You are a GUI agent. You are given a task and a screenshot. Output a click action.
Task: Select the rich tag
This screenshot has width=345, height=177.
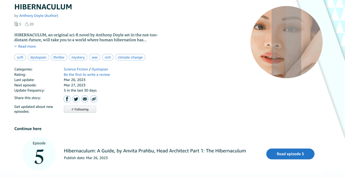pyautogui.click(x=108, y=57)
